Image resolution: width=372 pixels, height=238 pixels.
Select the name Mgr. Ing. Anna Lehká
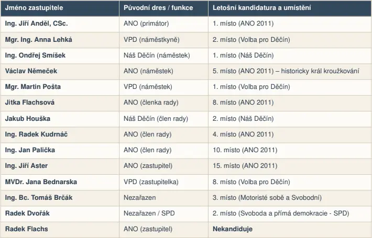pyautogui.click(x=38, y=40)
